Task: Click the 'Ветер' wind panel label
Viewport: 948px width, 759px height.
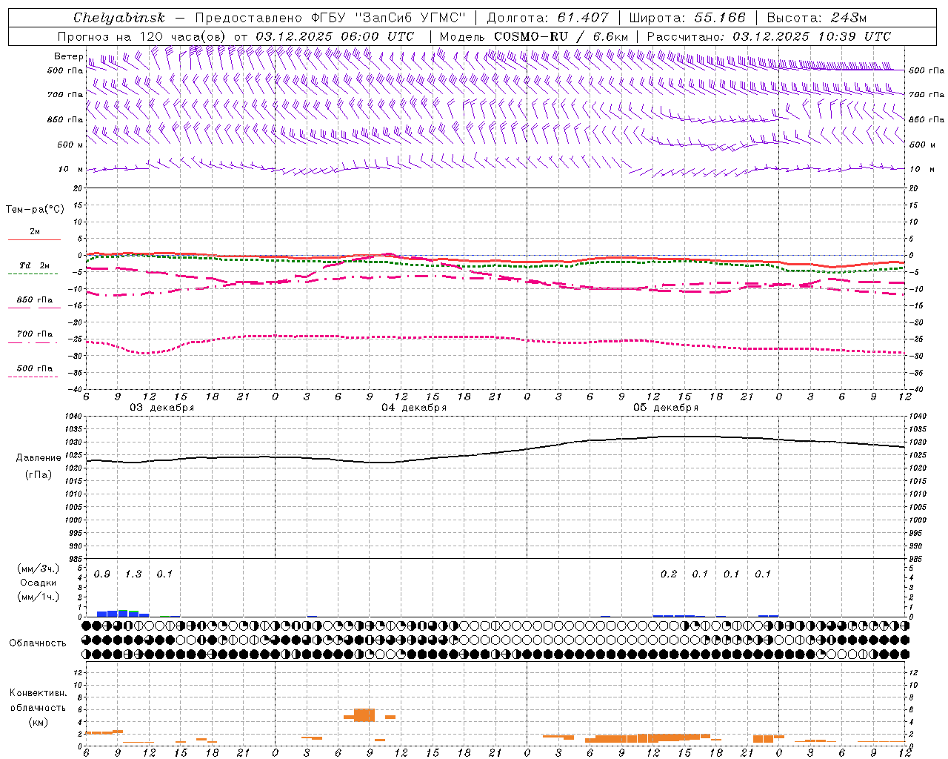Action: [69, 56]
